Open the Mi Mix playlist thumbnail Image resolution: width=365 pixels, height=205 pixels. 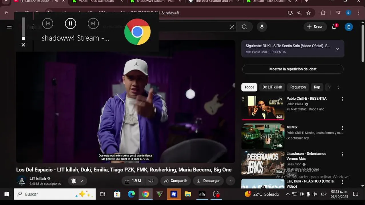tap(263, 136)
